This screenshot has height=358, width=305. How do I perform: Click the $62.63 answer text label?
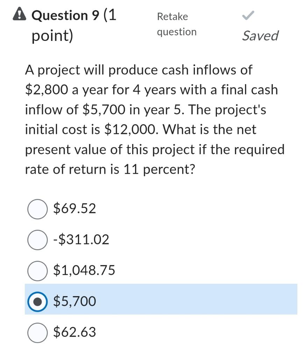75,332
